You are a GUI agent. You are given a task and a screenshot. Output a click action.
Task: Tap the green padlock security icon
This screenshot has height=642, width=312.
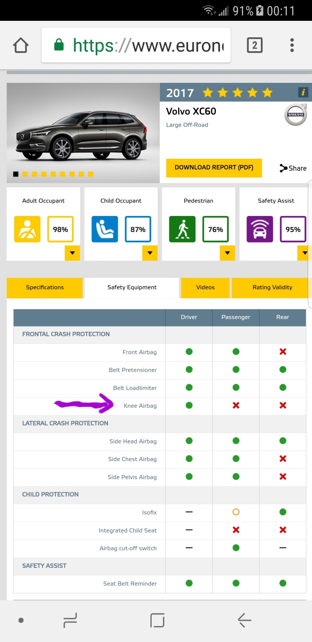pyautogui.click(x=58, y=45)
